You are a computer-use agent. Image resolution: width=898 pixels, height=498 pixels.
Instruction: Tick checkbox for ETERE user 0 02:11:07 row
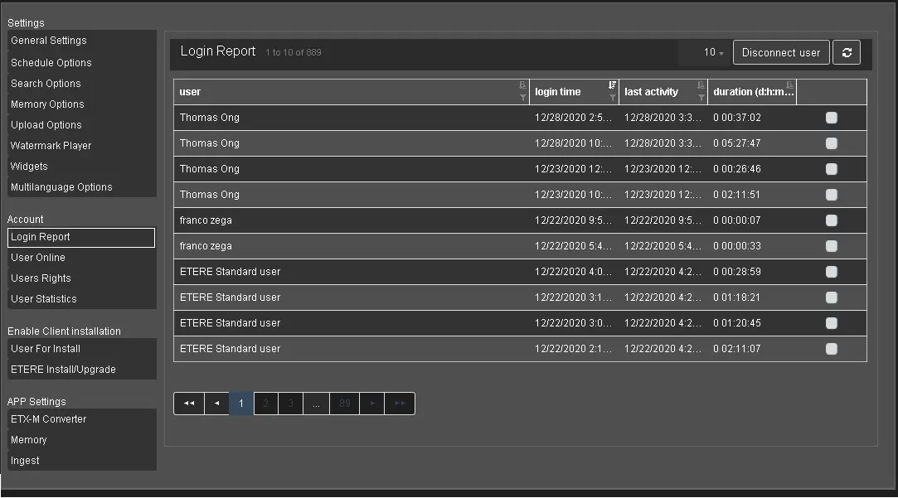tap(831, 349)
